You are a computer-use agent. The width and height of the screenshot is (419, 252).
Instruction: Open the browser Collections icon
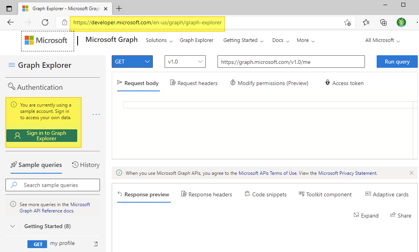tap(383, 22)
